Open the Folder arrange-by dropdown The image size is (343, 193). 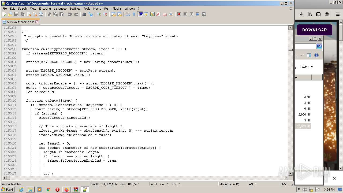(307, 67)
